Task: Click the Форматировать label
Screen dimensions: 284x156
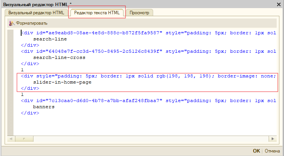Action: [x=32, y=23]
